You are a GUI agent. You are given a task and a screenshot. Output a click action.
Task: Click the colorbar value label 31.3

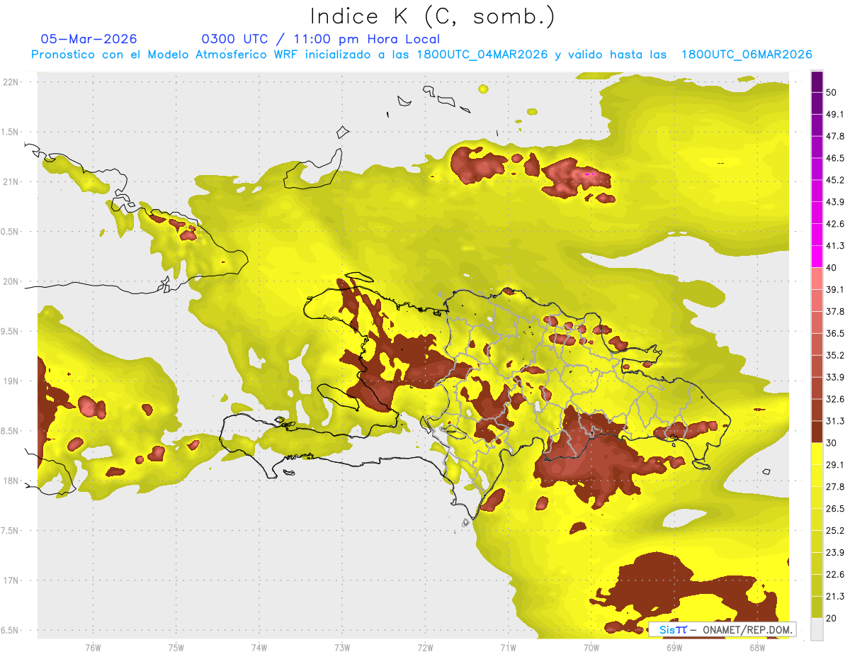pyautogui.click(x=835, y=421)
